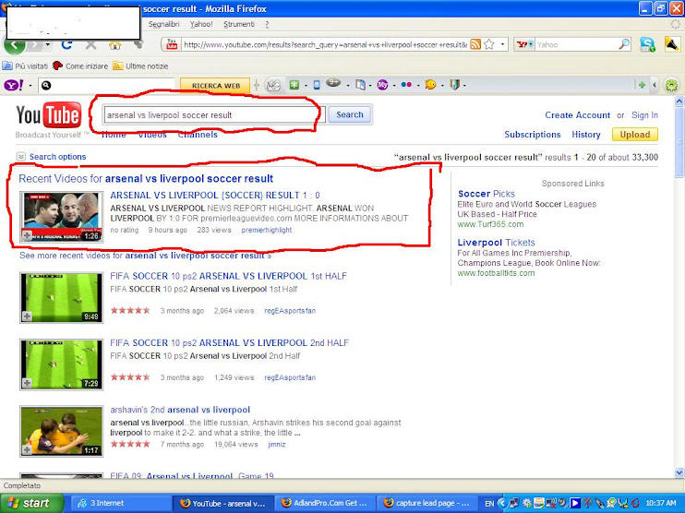
Task: Click the green asterisk toolbar icon
Action: 294,85
